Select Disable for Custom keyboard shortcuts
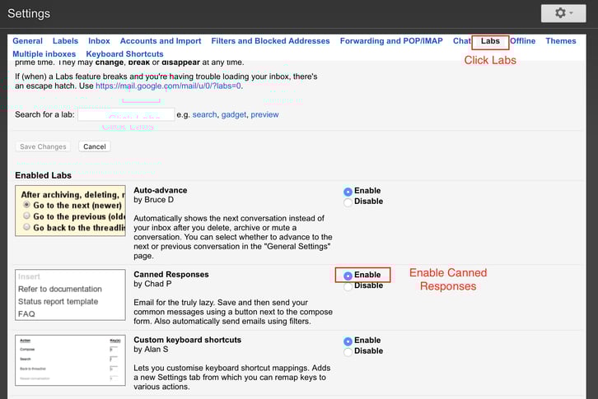This screenshot has height=399, width=598. tap(348, 352)
